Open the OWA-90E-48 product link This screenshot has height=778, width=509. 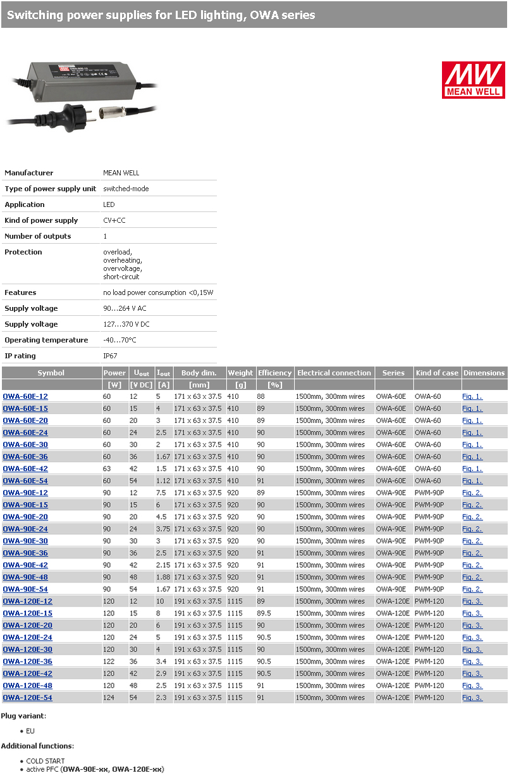tap(25, 577)
